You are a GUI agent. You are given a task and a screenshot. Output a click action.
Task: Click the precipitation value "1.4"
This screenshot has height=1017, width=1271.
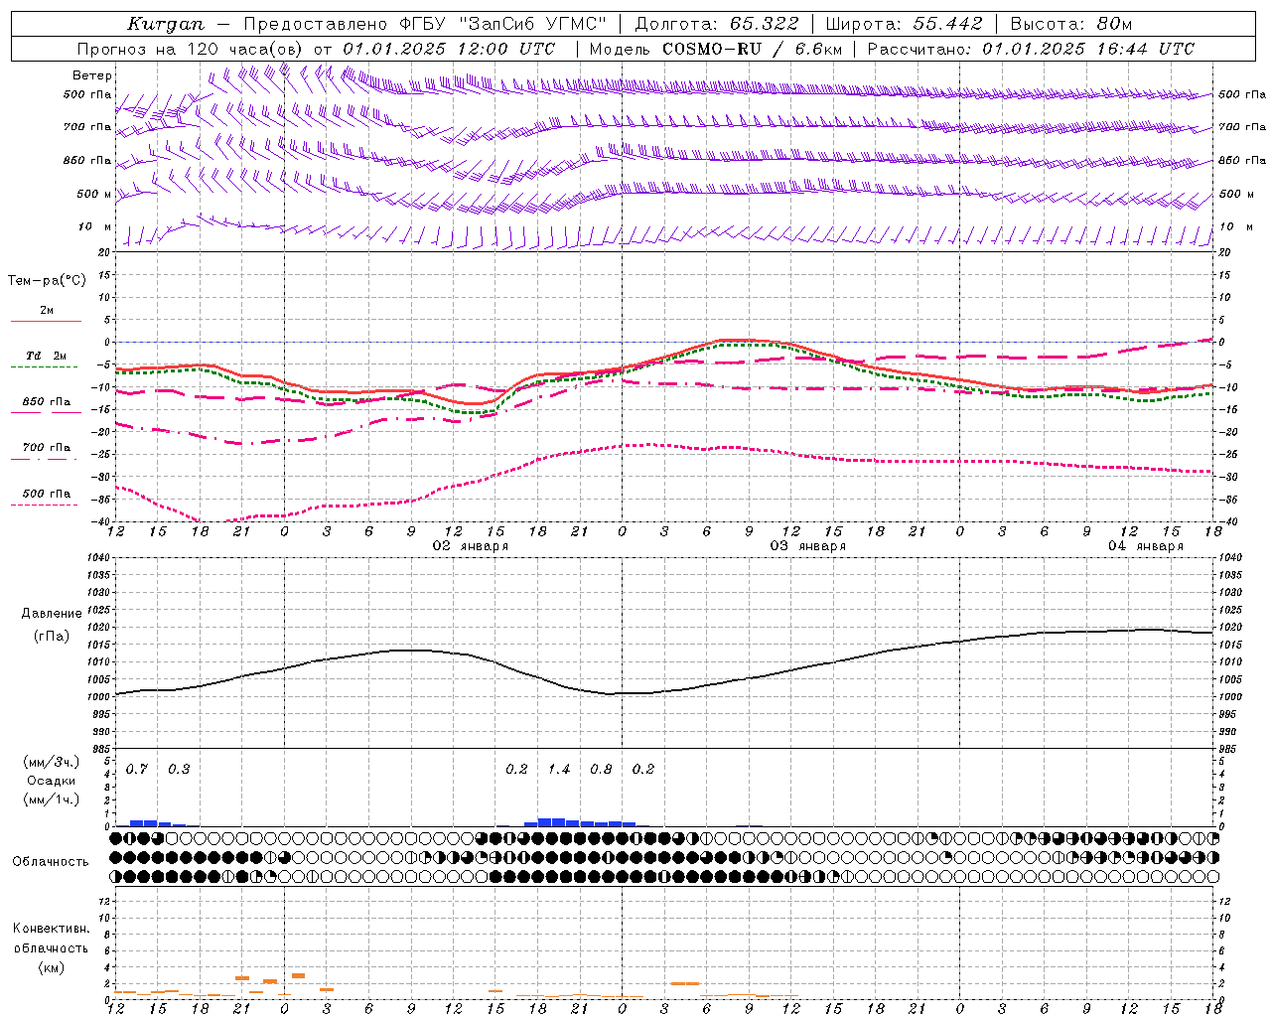pos(559,770)
